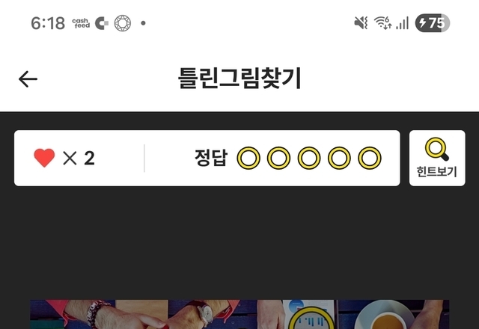
Task: Tap the C-shaped notification icon
Action: click(x=102, y=23)
